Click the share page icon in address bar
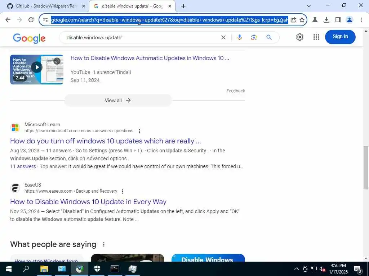 tap(293, 20)
